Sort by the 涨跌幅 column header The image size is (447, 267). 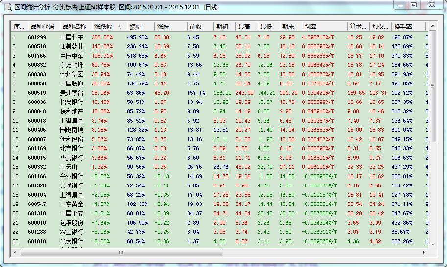pyautogui.click(x=108, y=27)
